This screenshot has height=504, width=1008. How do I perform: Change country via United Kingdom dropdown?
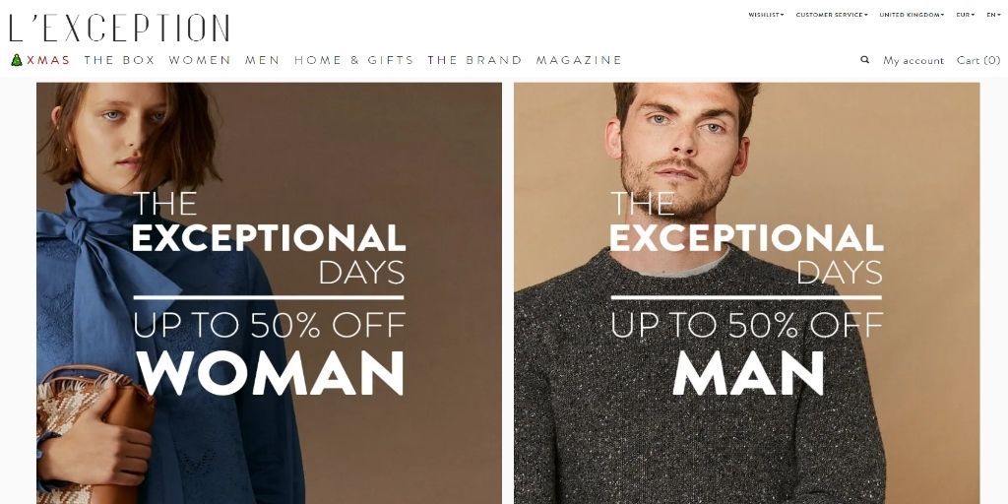(912, 15)
